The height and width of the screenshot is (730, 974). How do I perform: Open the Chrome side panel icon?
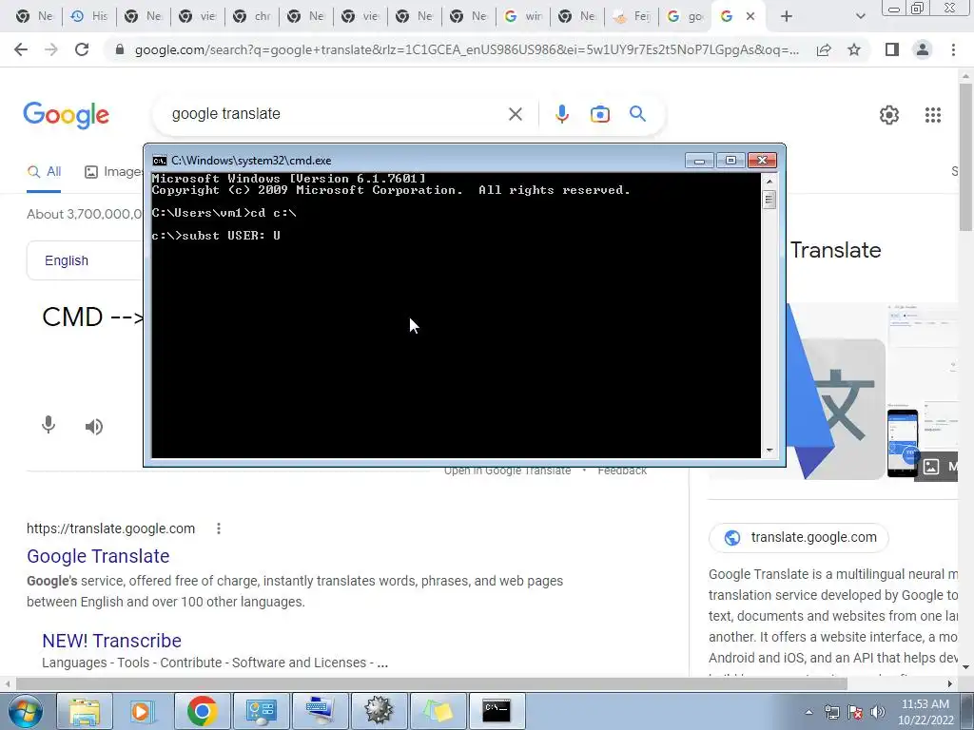coord(892,49)
